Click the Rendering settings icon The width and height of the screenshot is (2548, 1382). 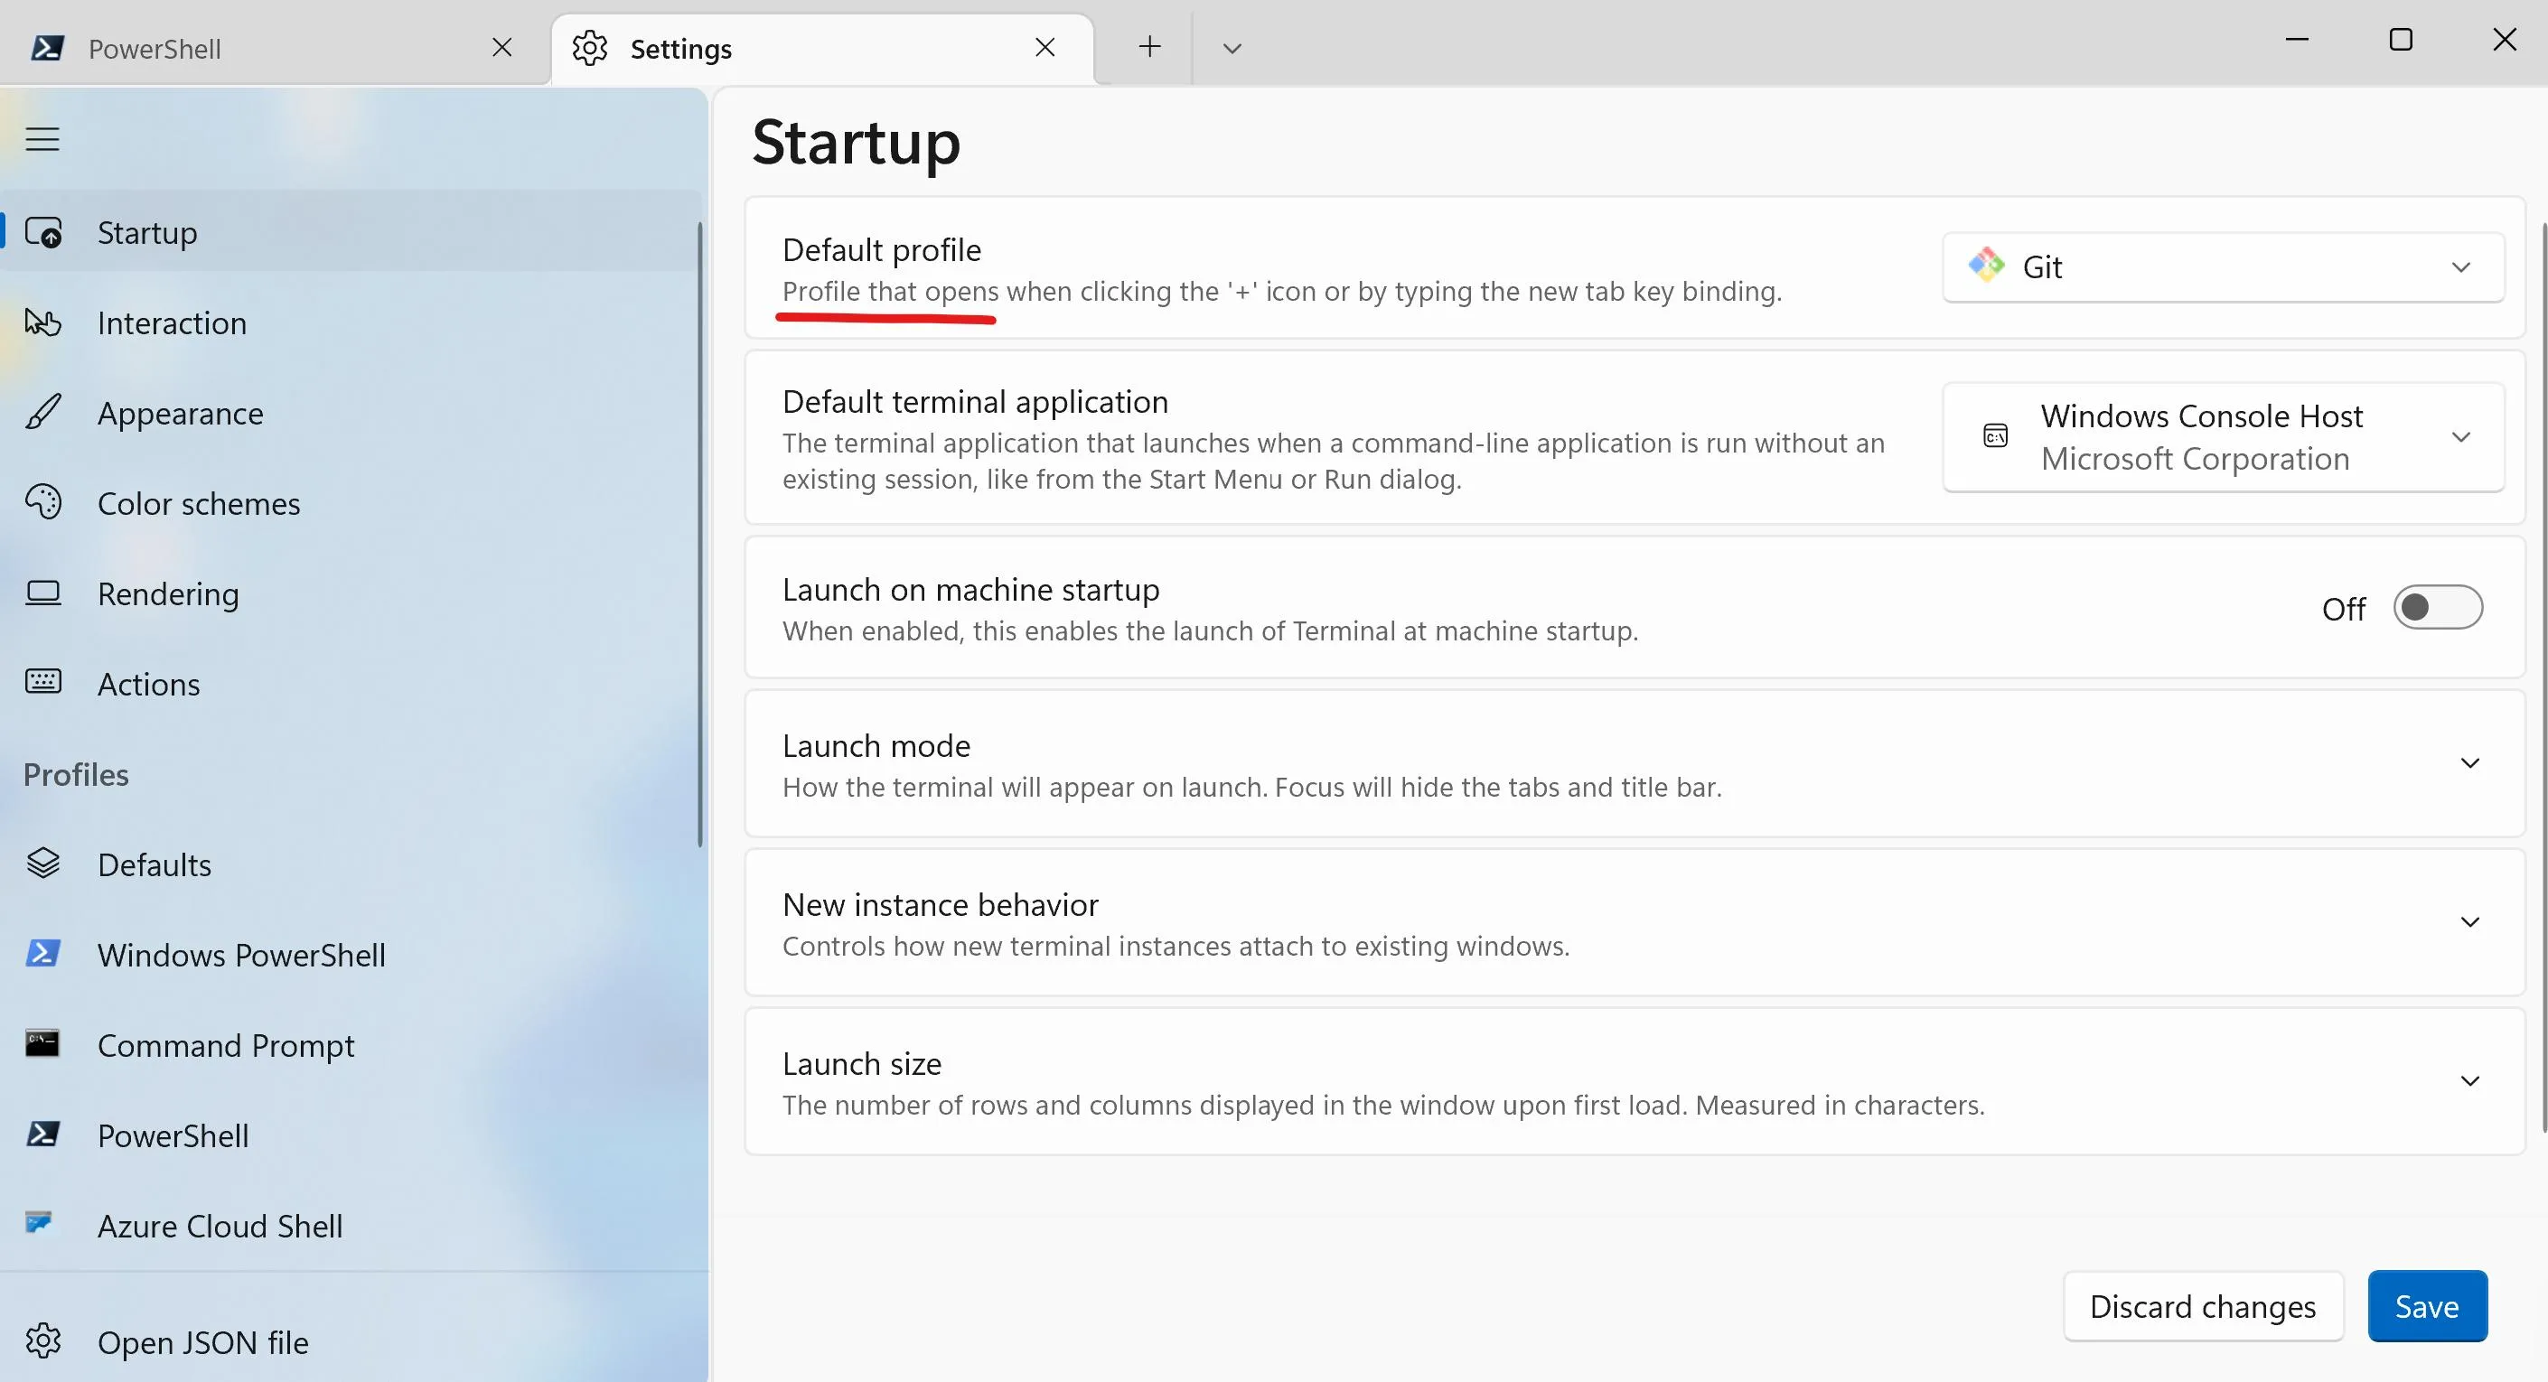(x=41, y=594)
